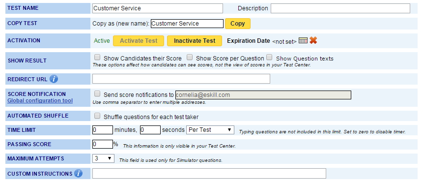The image size is (423, 186).
Task: Click the Copy button
Action: pyautogui.click(x=238, y=24)
